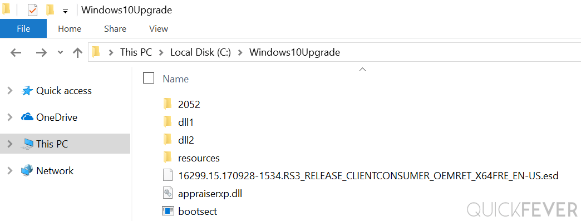Switch to the View ribbon tab
This screenshot has width=581, height=221.
click(158, 28)
